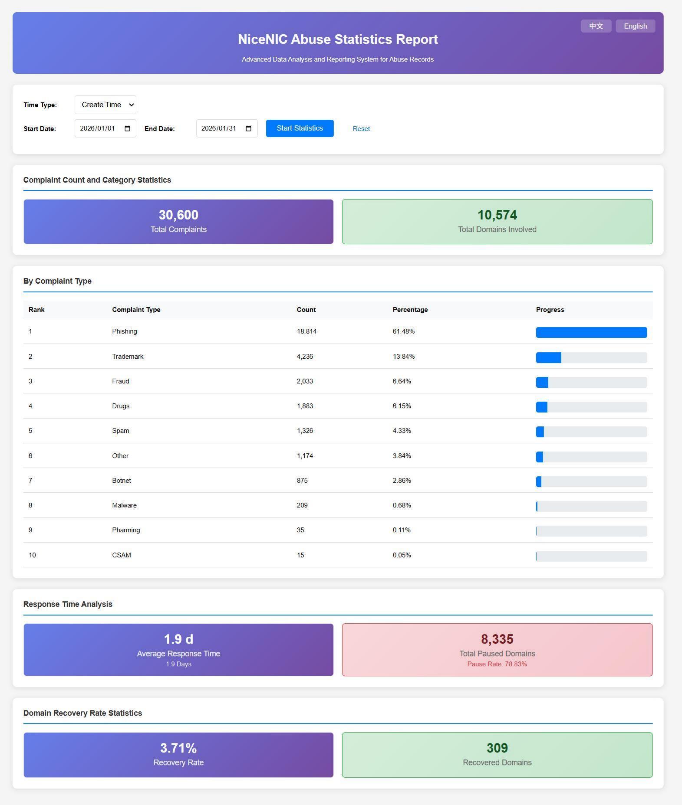
Task: Click the percentage 13.84%
Action: click(x=404, y=357)
